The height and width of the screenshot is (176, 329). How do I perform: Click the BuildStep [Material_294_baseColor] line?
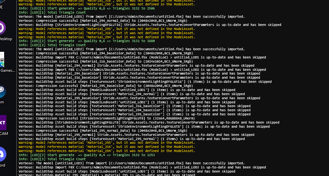click(139, 73)
